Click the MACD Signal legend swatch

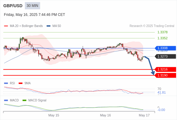click(x=24, y=100)
